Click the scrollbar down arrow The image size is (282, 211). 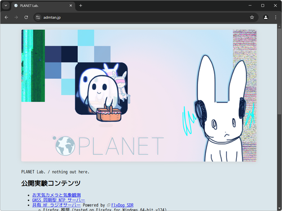click(x=279, y=209)
